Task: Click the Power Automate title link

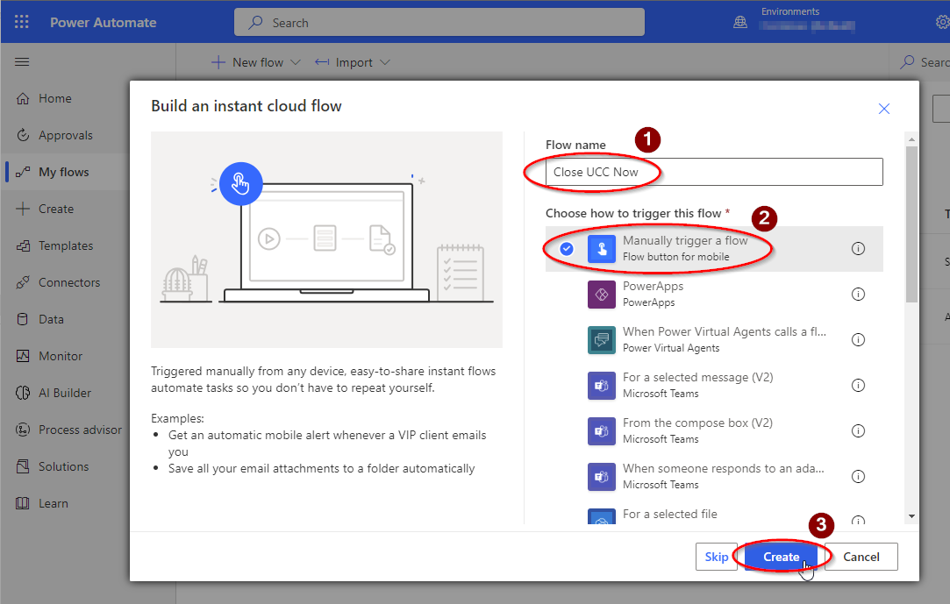Action: pos(103,23)
